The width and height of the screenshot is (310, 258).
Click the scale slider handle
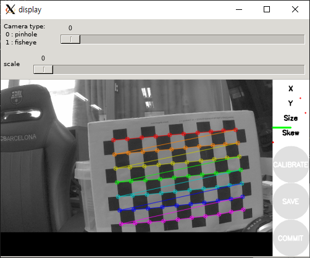coord(43,70)
